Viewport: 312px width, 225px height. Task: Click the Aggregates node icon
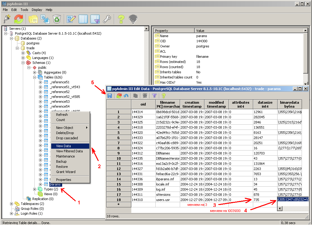[40, 72]
